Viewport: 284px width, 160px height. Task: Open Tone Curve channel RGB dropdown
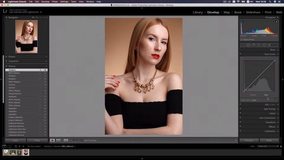tap(267, 95)
